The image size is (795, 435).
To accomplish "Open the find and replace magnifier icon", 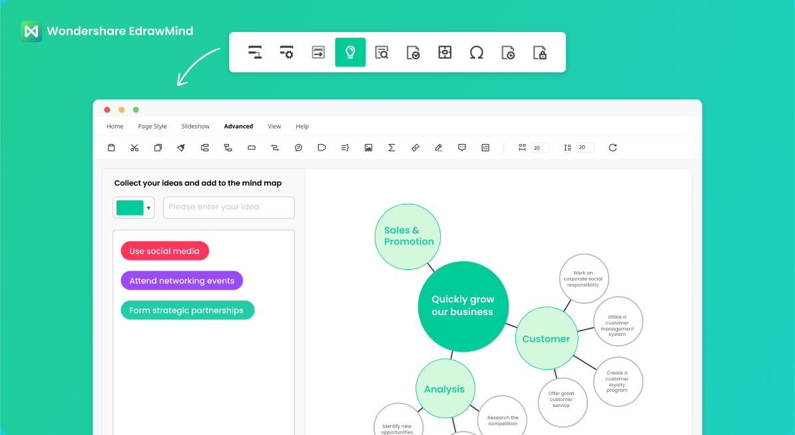I will tap(382, 52).
